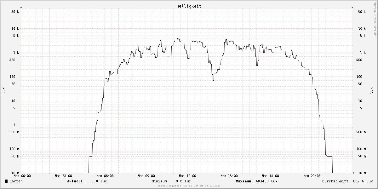Click '500 m' on the left axis
Screen dimensions: 378x189
click(x=14, y=132)
